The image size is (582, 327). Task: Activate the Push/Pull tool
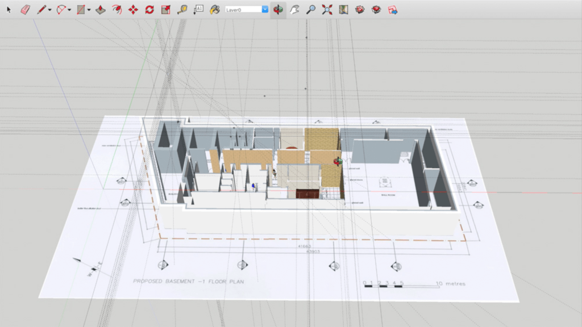pos(101,10)
